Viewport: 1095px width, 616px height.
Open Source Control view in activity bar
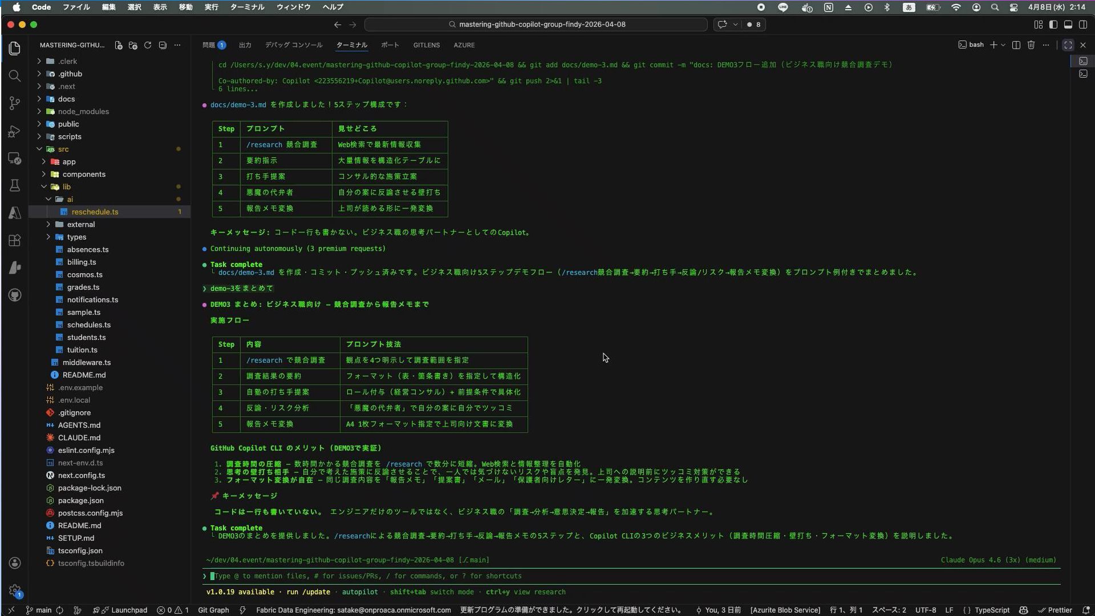coord(15,103)
